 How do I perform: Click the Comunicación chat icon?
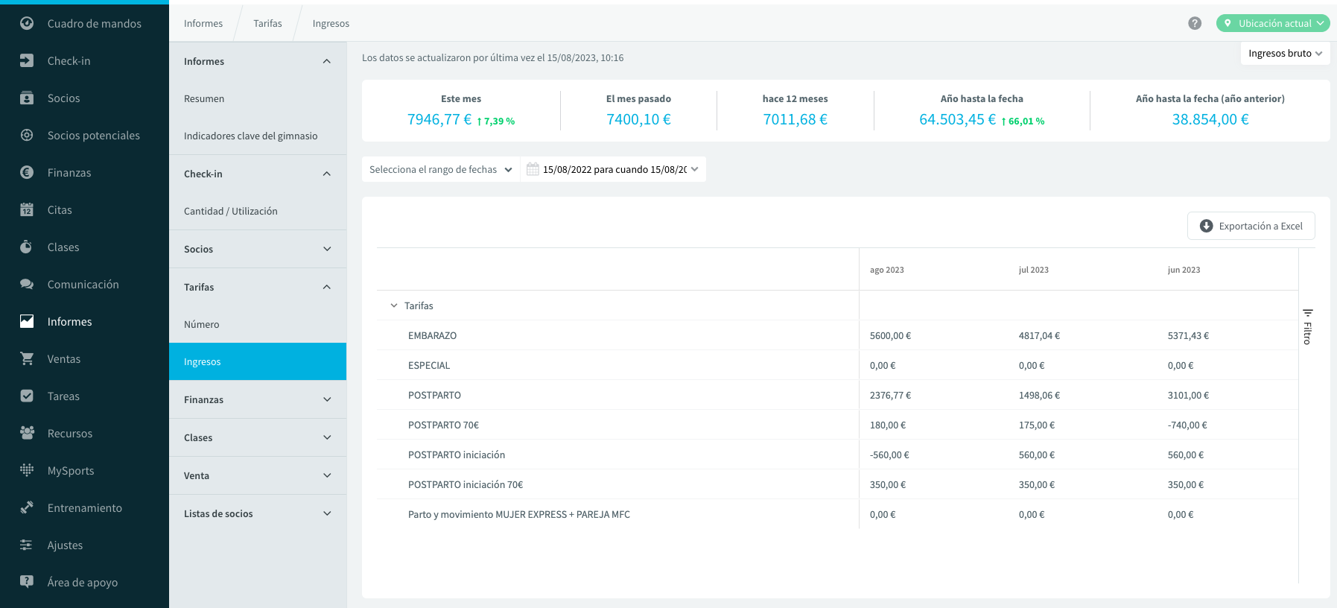(x=27, y=284)
